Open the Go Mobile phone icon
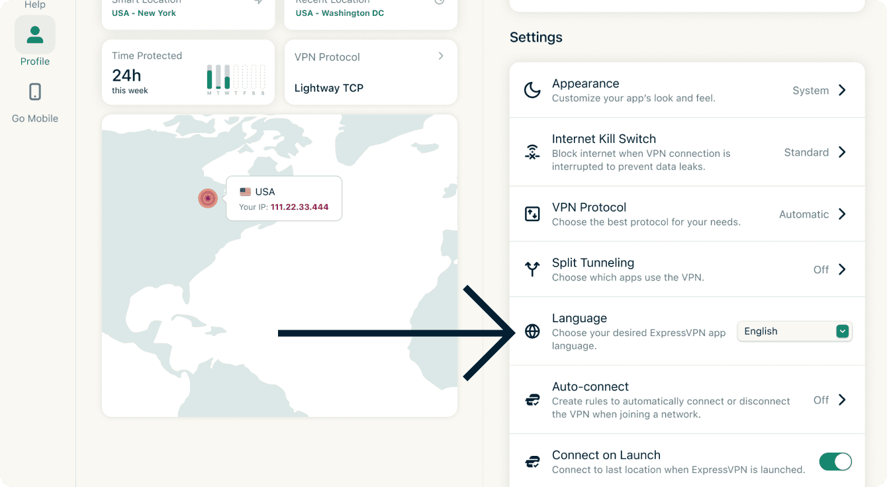 35,91
